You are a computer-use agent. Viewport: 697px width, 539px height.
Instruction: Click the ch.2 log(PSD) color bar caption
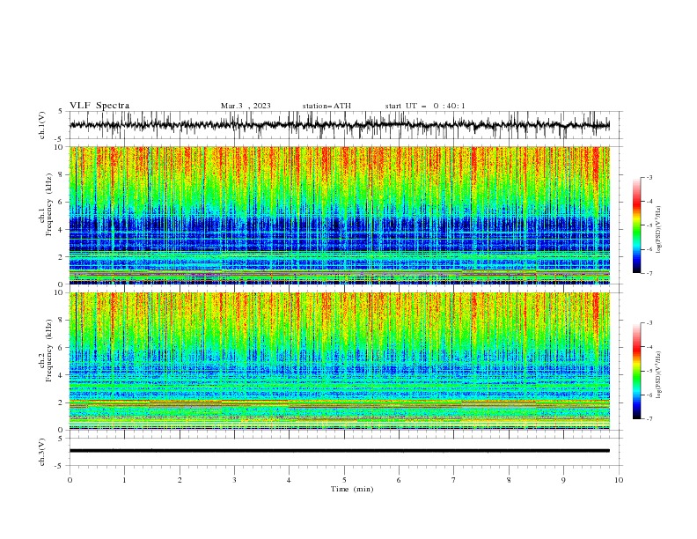click(x=658, y=375)
